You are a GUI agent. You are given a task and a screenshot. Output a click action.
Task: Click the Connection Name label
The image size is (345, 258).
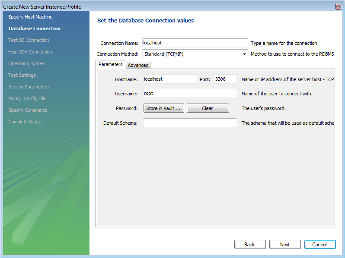click(x=119, y=43)
